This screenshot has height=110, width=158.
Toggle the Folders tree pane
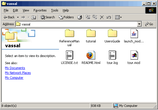(x=66, y=17)
